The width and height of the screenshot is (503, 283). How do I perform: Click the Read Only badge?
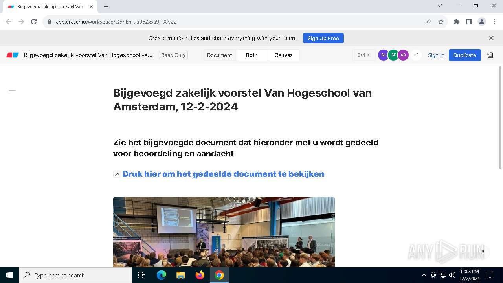click(x=173, y=55)
